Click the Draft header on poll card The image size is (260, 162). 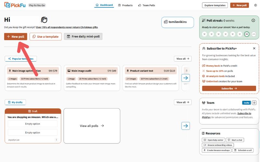[x=33, y=111]
